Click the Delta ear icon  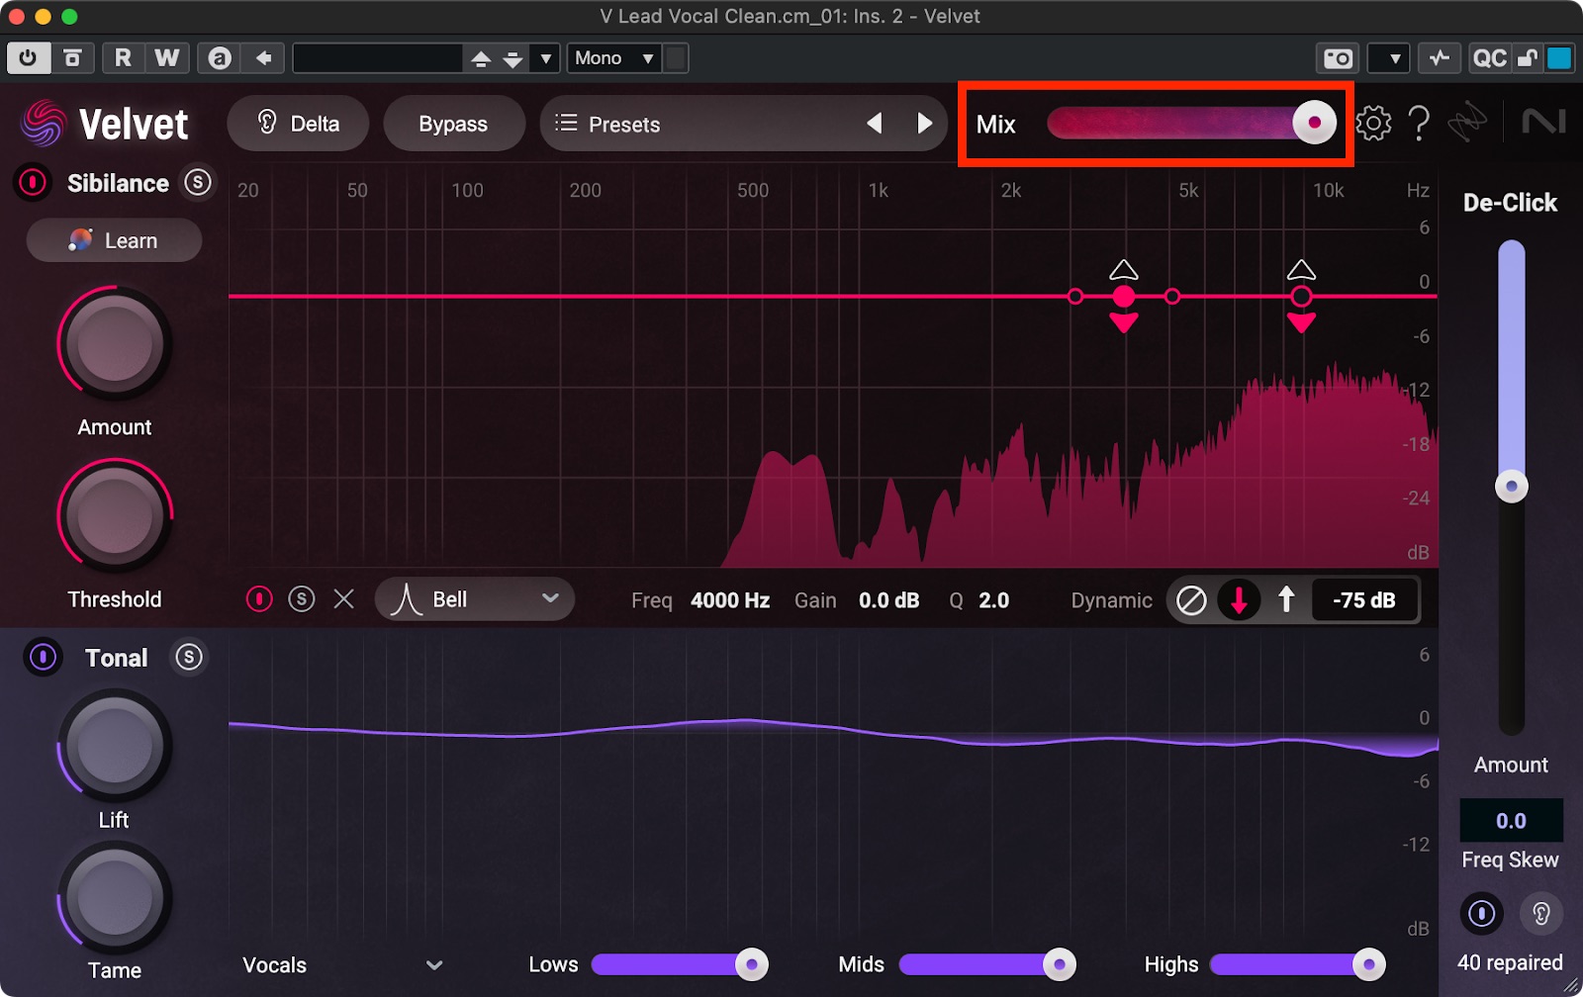266,122
